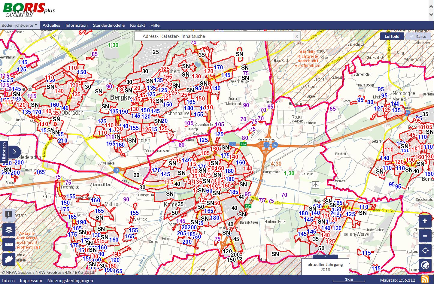
Task: Open the Aktuelles menu item
Action: pos(51,25)
